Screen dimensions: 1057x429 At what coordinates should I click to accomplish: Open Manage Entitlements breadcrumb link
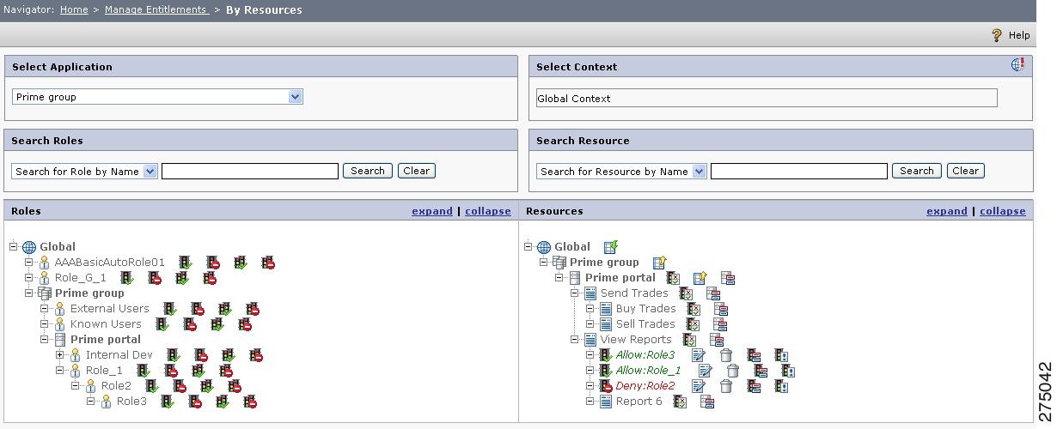(x=156, y=9)
